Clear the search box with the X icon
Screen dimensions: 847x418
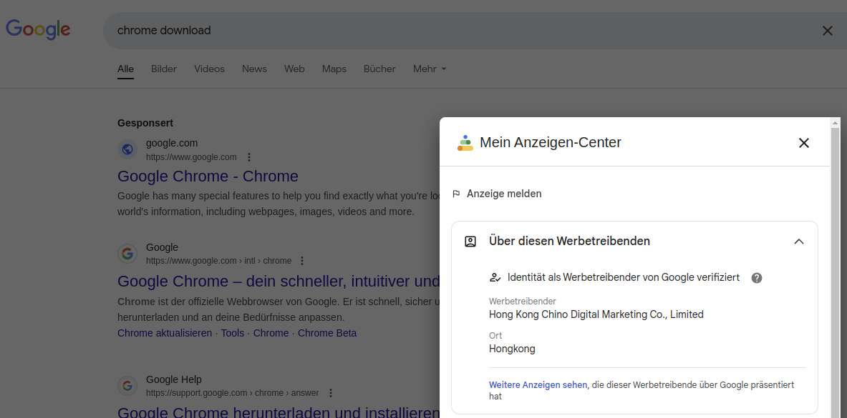tap(827, 31)
